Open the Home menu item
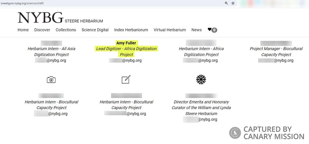Image resolution: width=309 pixels, height=144 pixels. click(23, 30)
